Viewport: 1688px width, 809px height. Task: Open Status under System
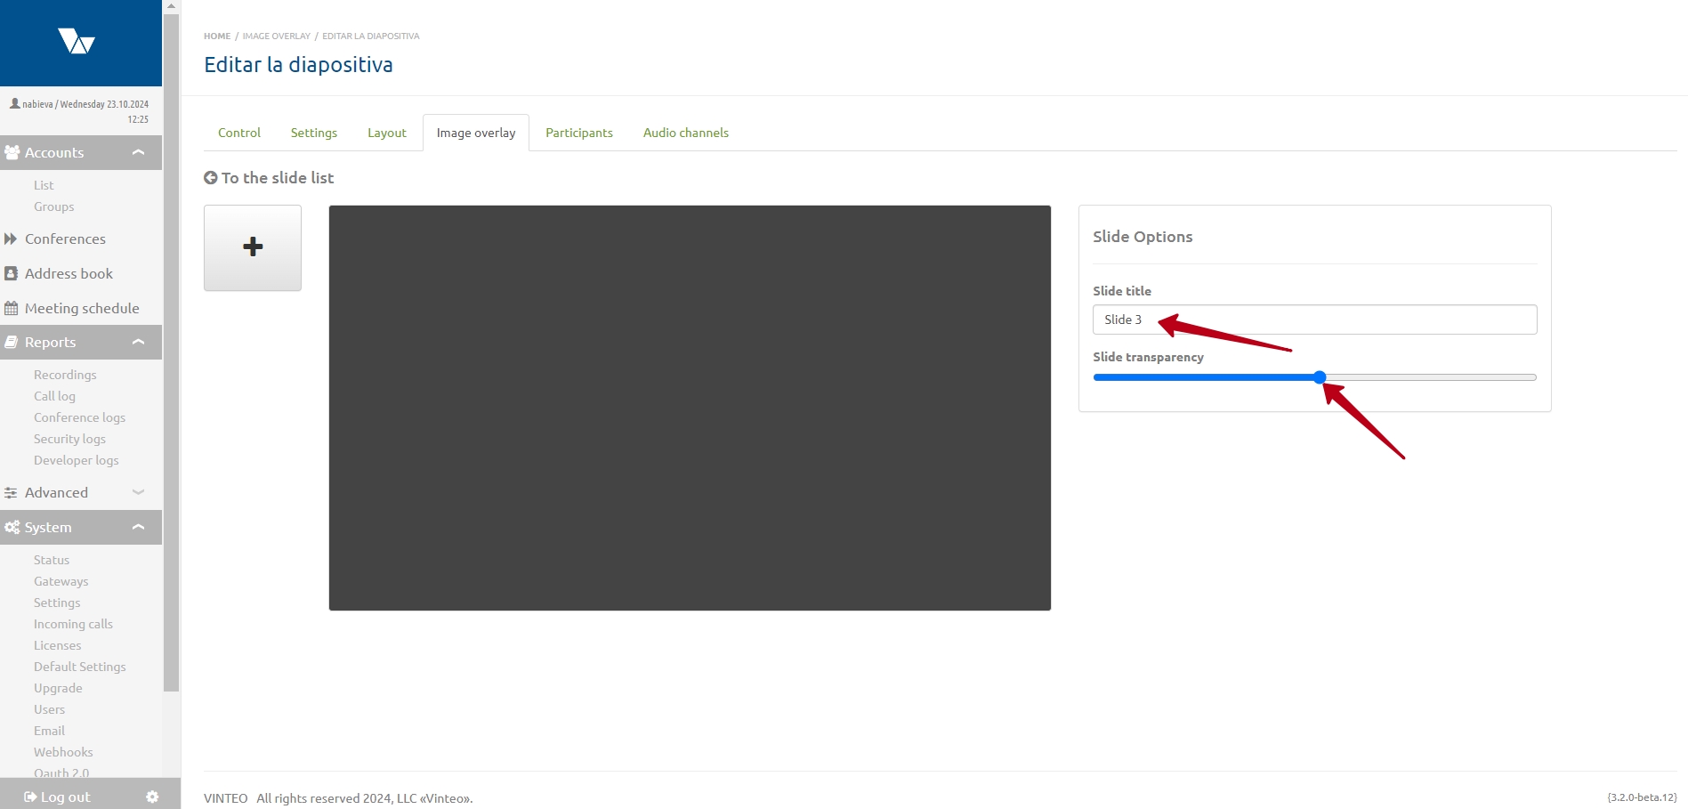point(52,560)
